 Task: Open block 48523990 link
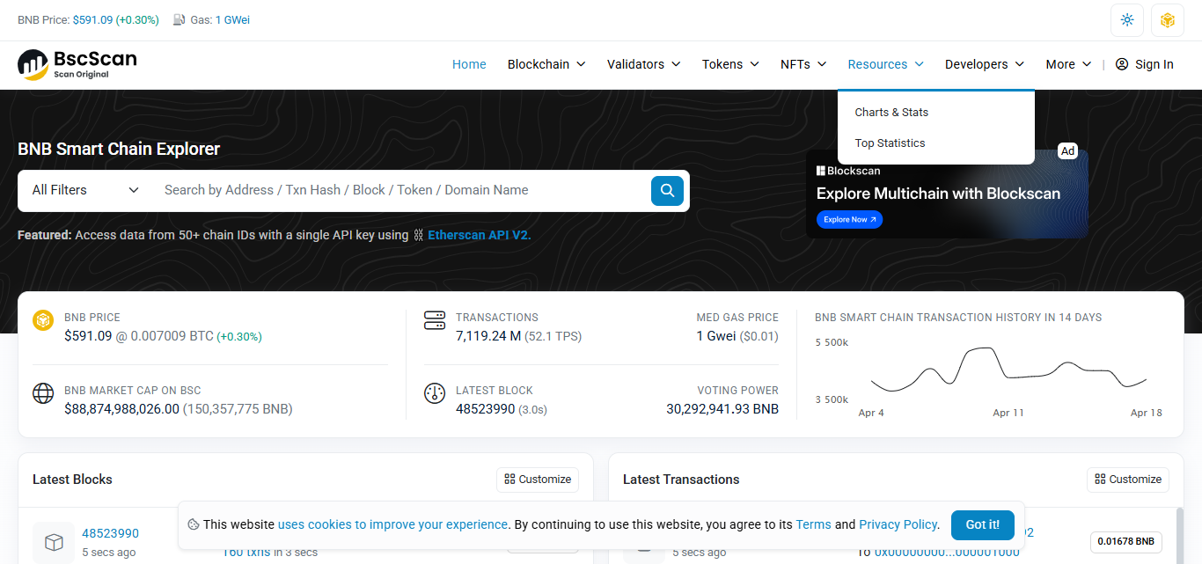(x=110, y=533)
